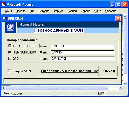This screenshot has height=121, width=129.
Task: Open the Вид menu
Action: [32, 11]
